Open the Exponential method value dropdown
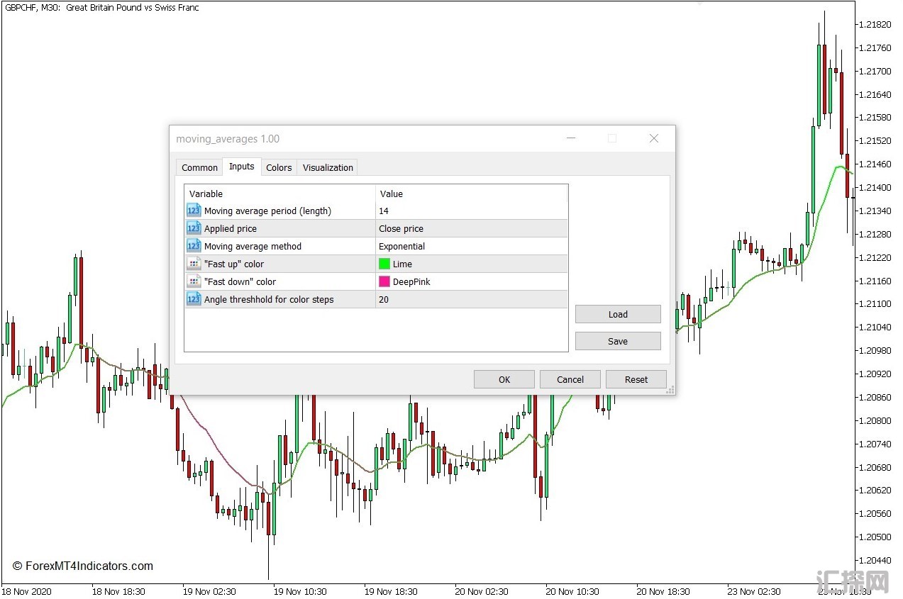Screen dimensions: 903x599 tap(472, 246)
